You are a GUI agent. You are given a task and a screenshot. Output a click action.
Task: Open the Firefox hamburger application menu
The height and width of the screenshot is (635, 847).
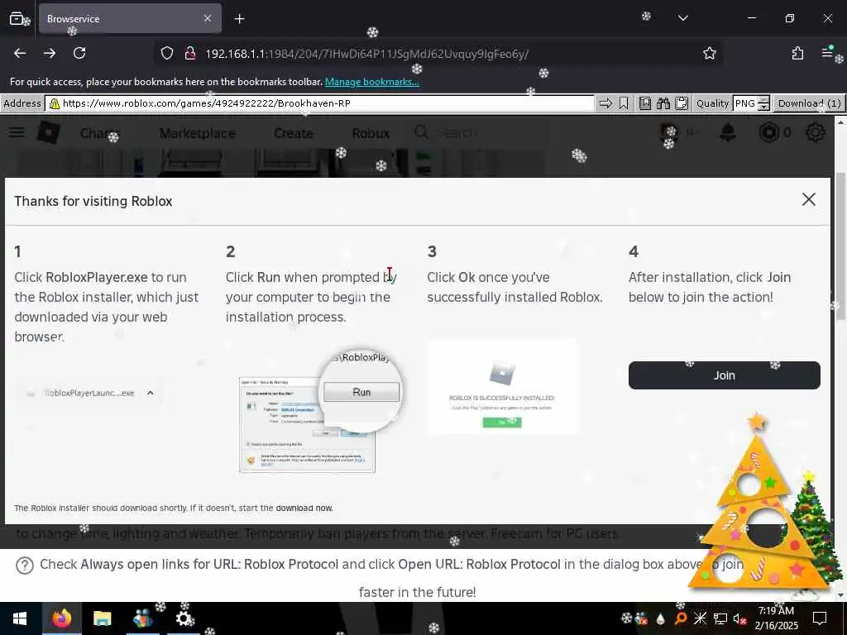click(x=827, y=53)
